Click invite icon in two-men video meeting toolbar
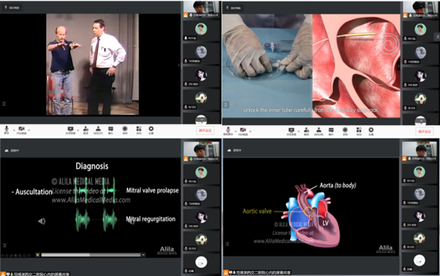440x276 pixels. tap(86, 130)
